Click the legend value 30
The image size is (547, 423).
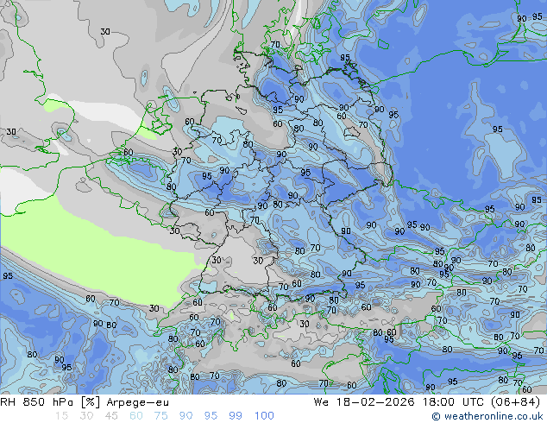pyautogui.click(x=86, y=416)
